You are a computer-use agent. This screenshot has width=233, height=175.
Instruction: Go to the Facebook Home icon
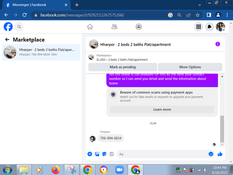(x=90, y=27)
